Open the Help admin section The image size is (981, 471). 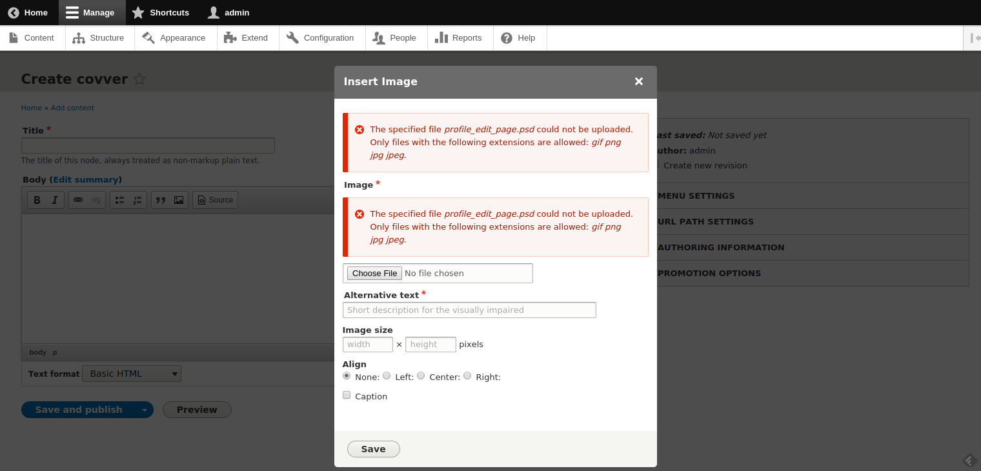click(520, 38)
